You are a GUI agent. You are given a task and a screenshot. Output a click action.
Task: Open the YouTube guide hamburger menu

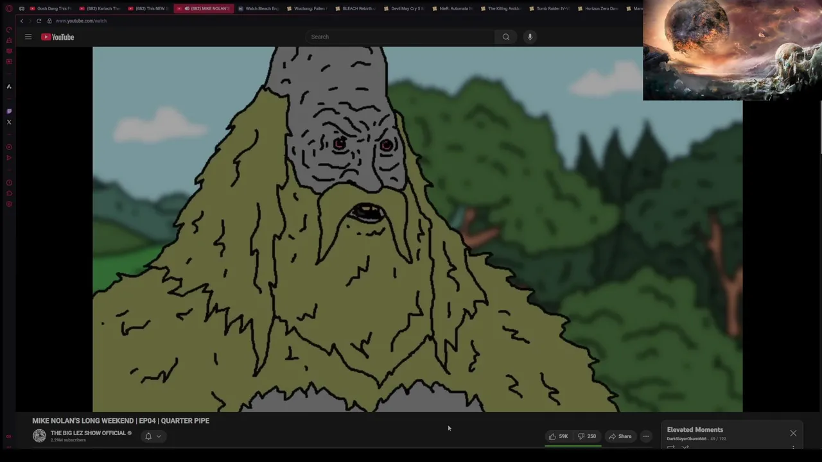click(28, 37)
